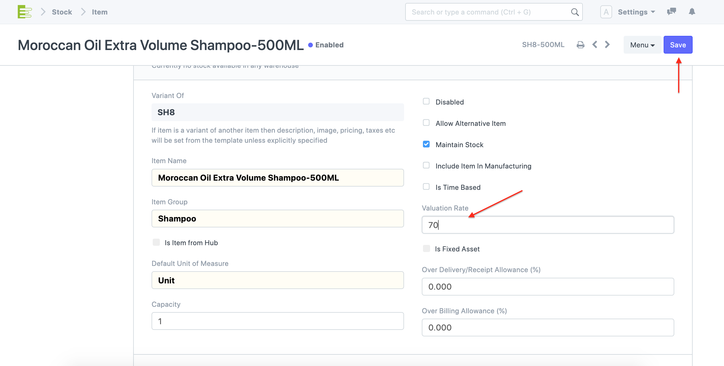Click the Save button

(678, 45)
